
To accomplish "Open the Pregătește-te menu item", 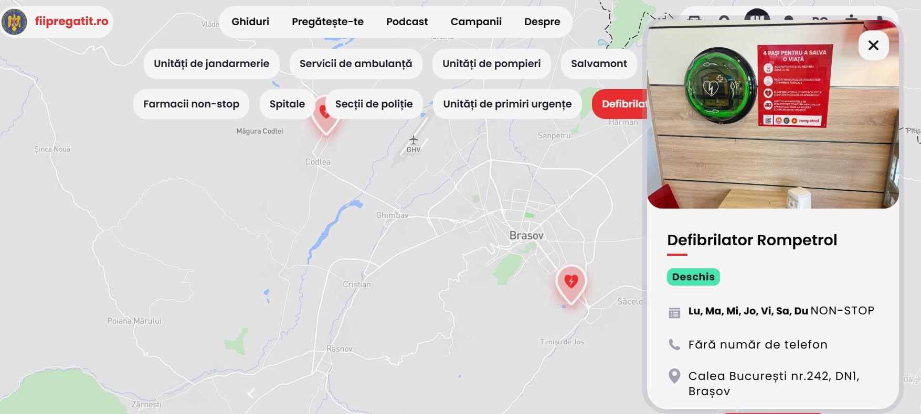I will pyautogui.click(x=327, y=21).
